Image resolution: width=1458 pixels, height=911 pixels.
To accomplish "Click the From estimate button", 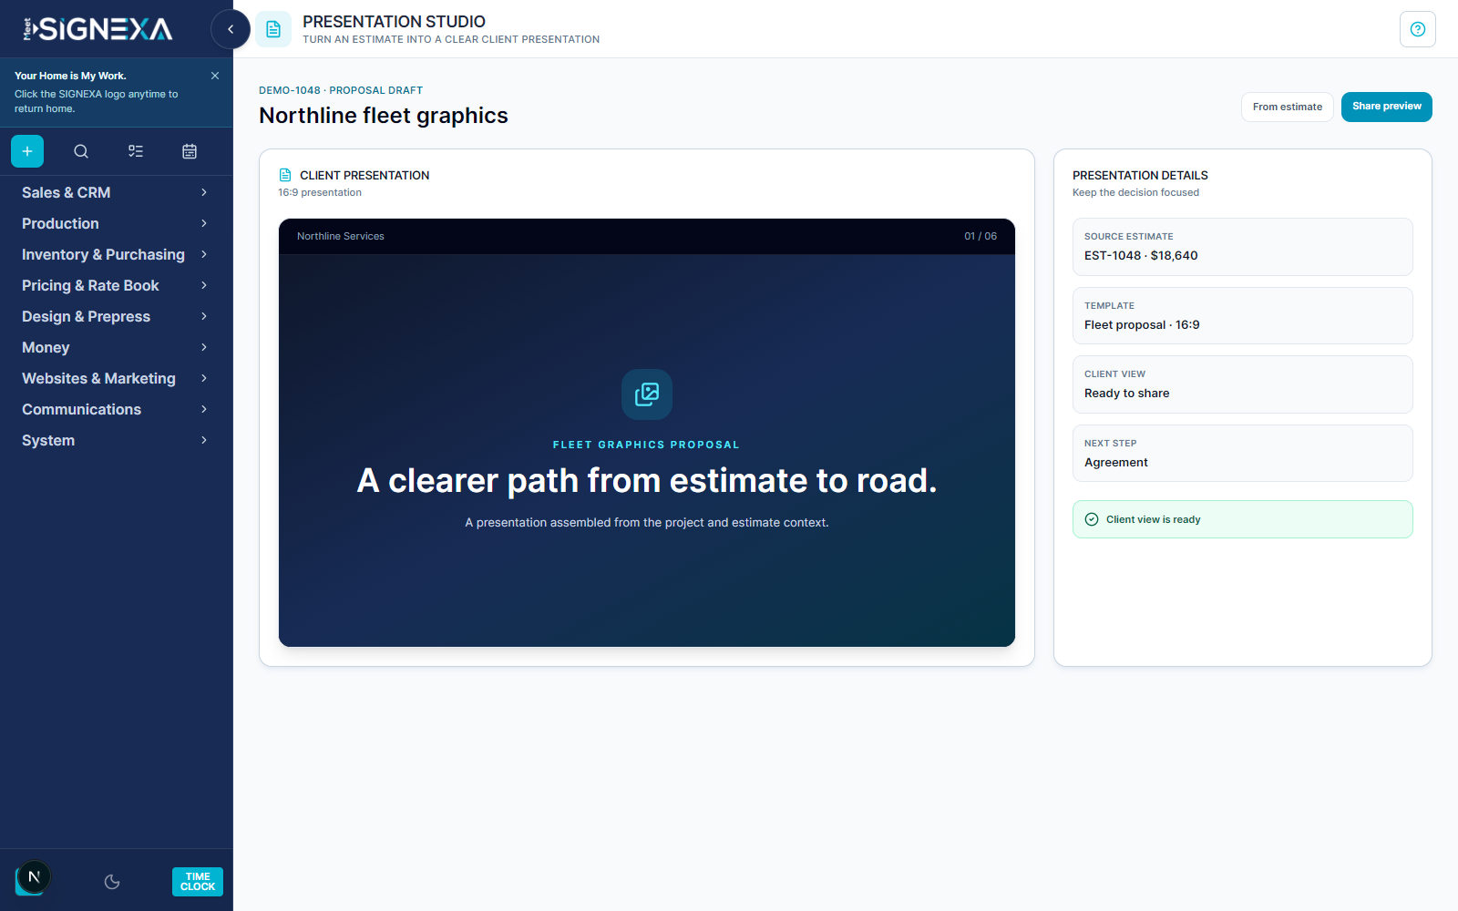I will pyautogui.click(x=1288, y=107).
